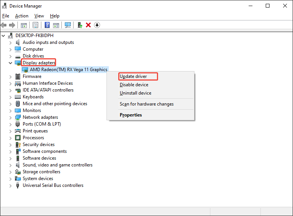Click the Human Interface Devices icon
The width and height of the screenshot is (293, 216).
pyautogui.click(x=18, y=83)
